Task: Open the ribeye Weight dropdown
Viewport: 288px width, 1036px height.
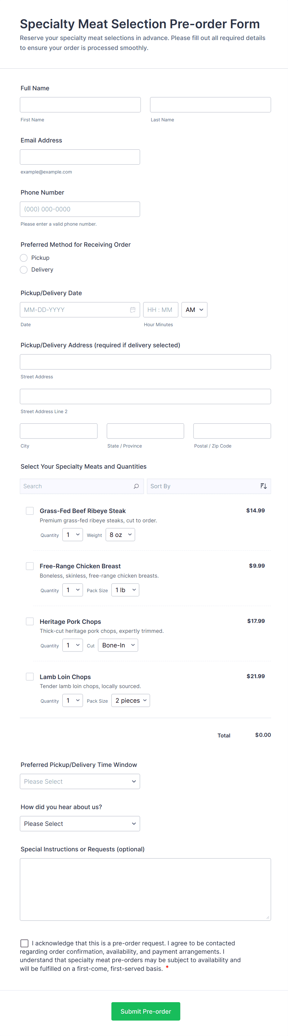Action: click(120, 535)
